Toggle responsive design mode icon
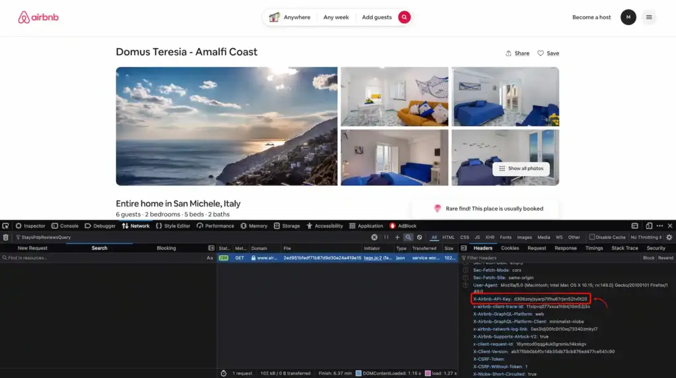This screenshot has width=676, height=378. point(649,226)
